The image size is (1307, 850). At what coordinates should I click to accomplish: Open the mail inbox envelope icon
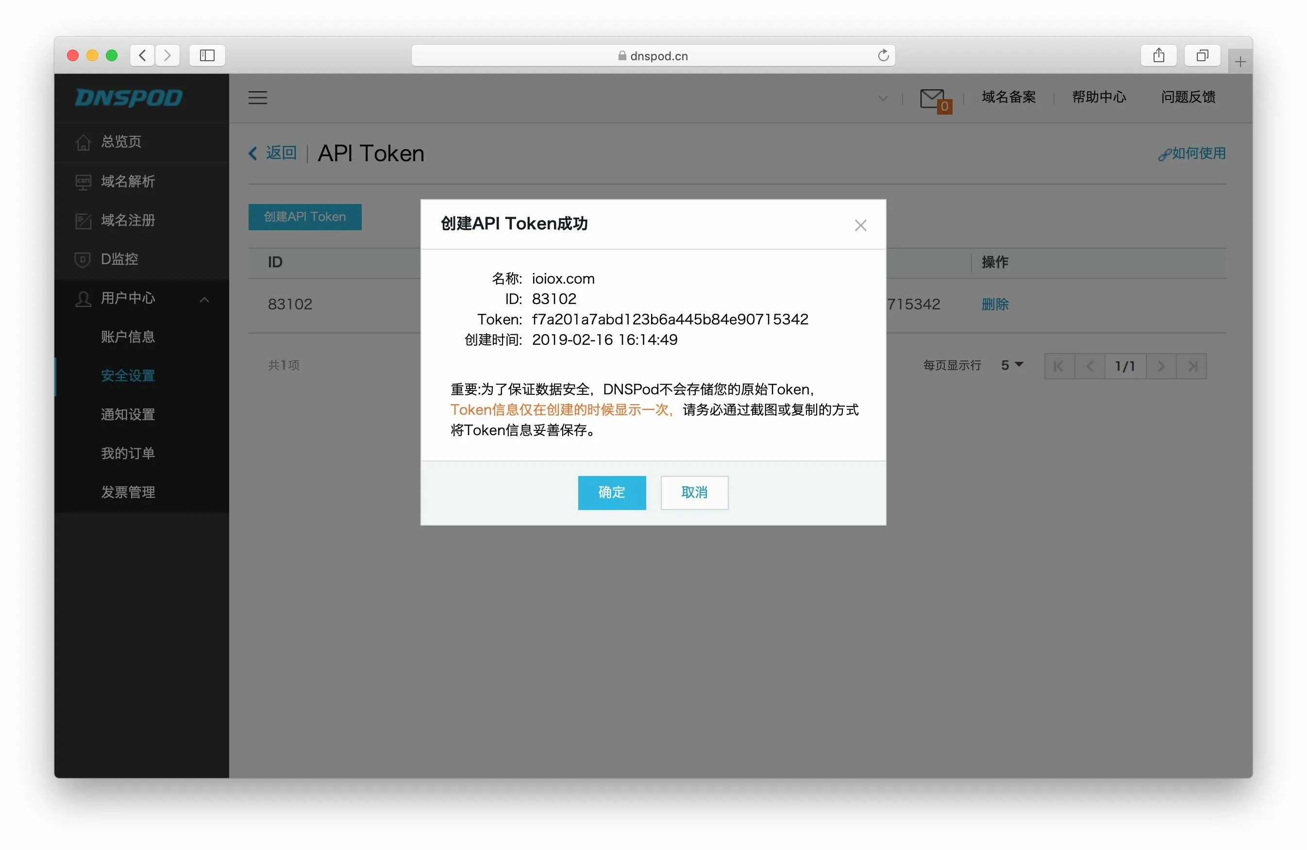pyautogui.click(x=932, y=99)
